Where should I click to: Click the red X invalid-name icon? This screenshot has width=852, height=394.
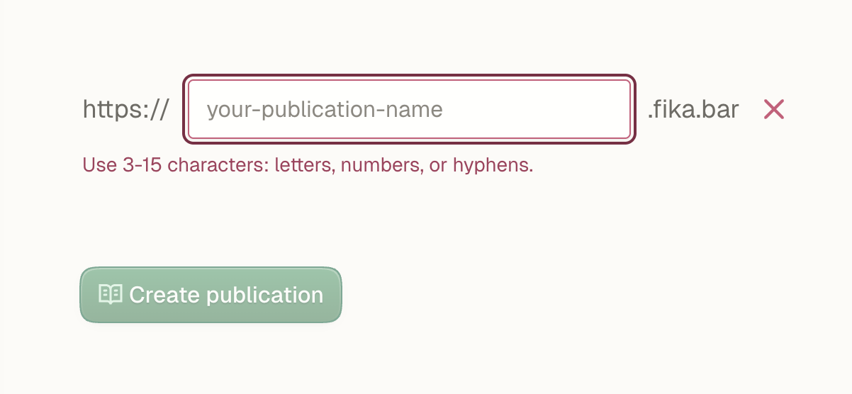tap(773, 109)
